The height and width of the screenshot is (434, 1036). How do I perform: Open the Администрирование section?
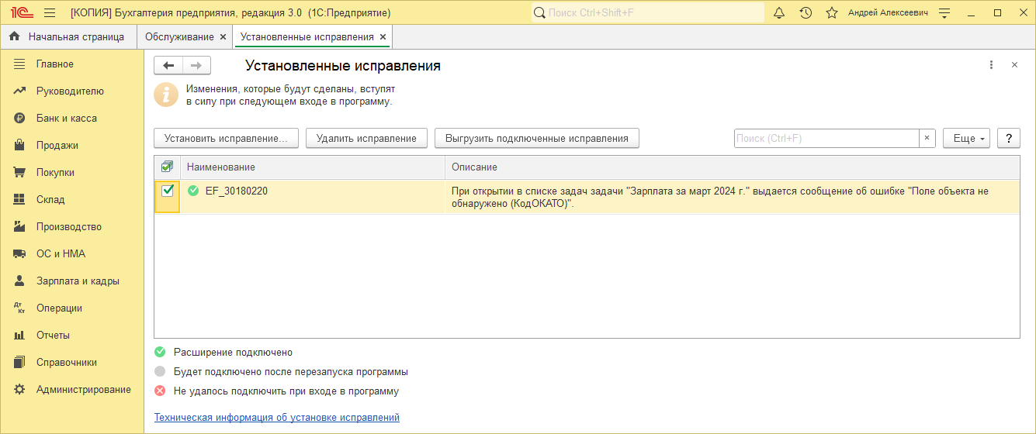click(x=71, y=389)
